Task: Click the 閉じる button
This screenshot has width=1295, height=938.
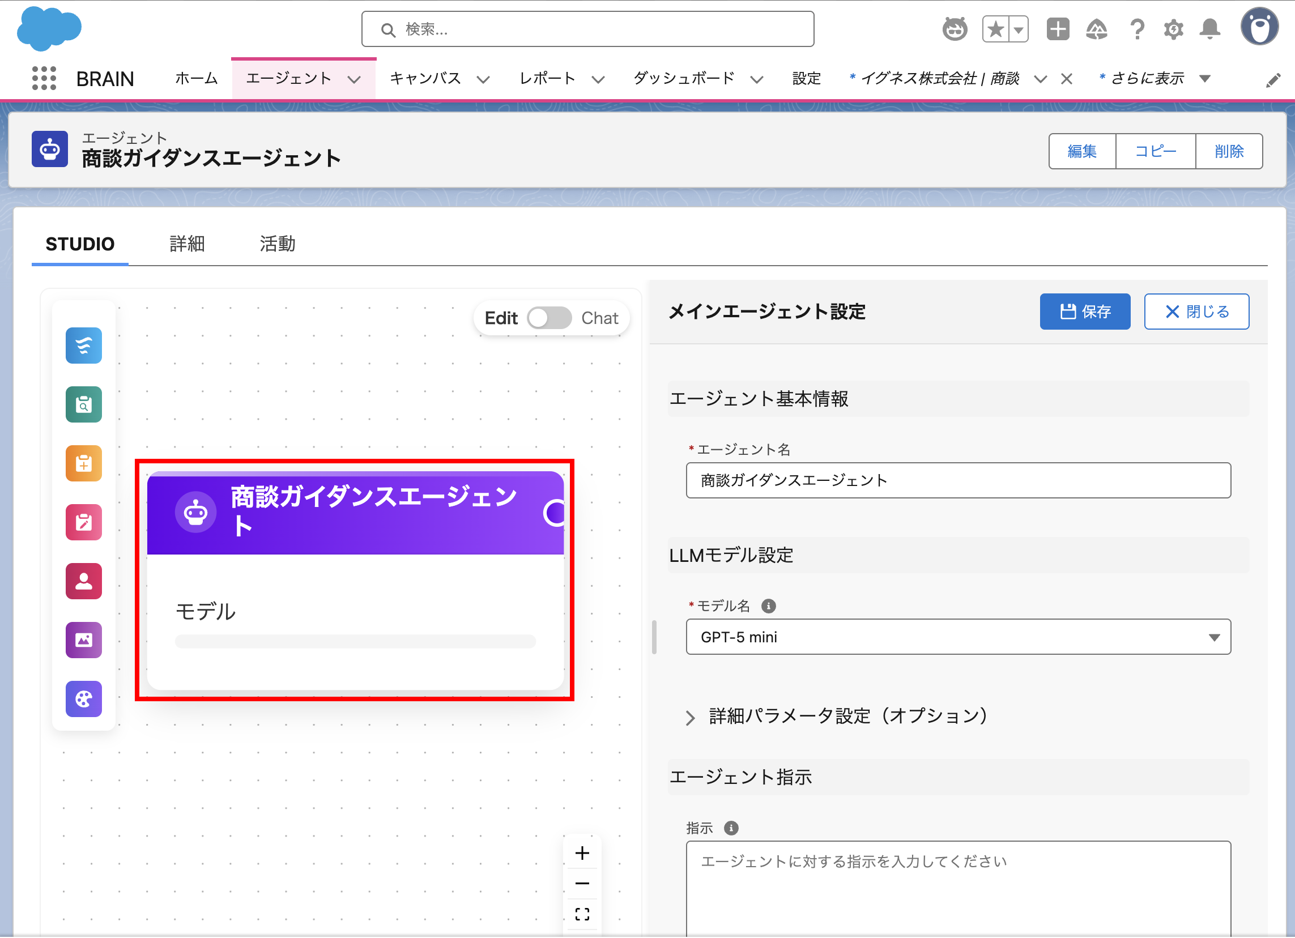Action: click(1196, 312)
